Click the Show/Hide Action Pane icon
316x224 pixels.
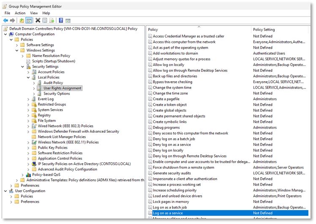click(68, 20)
